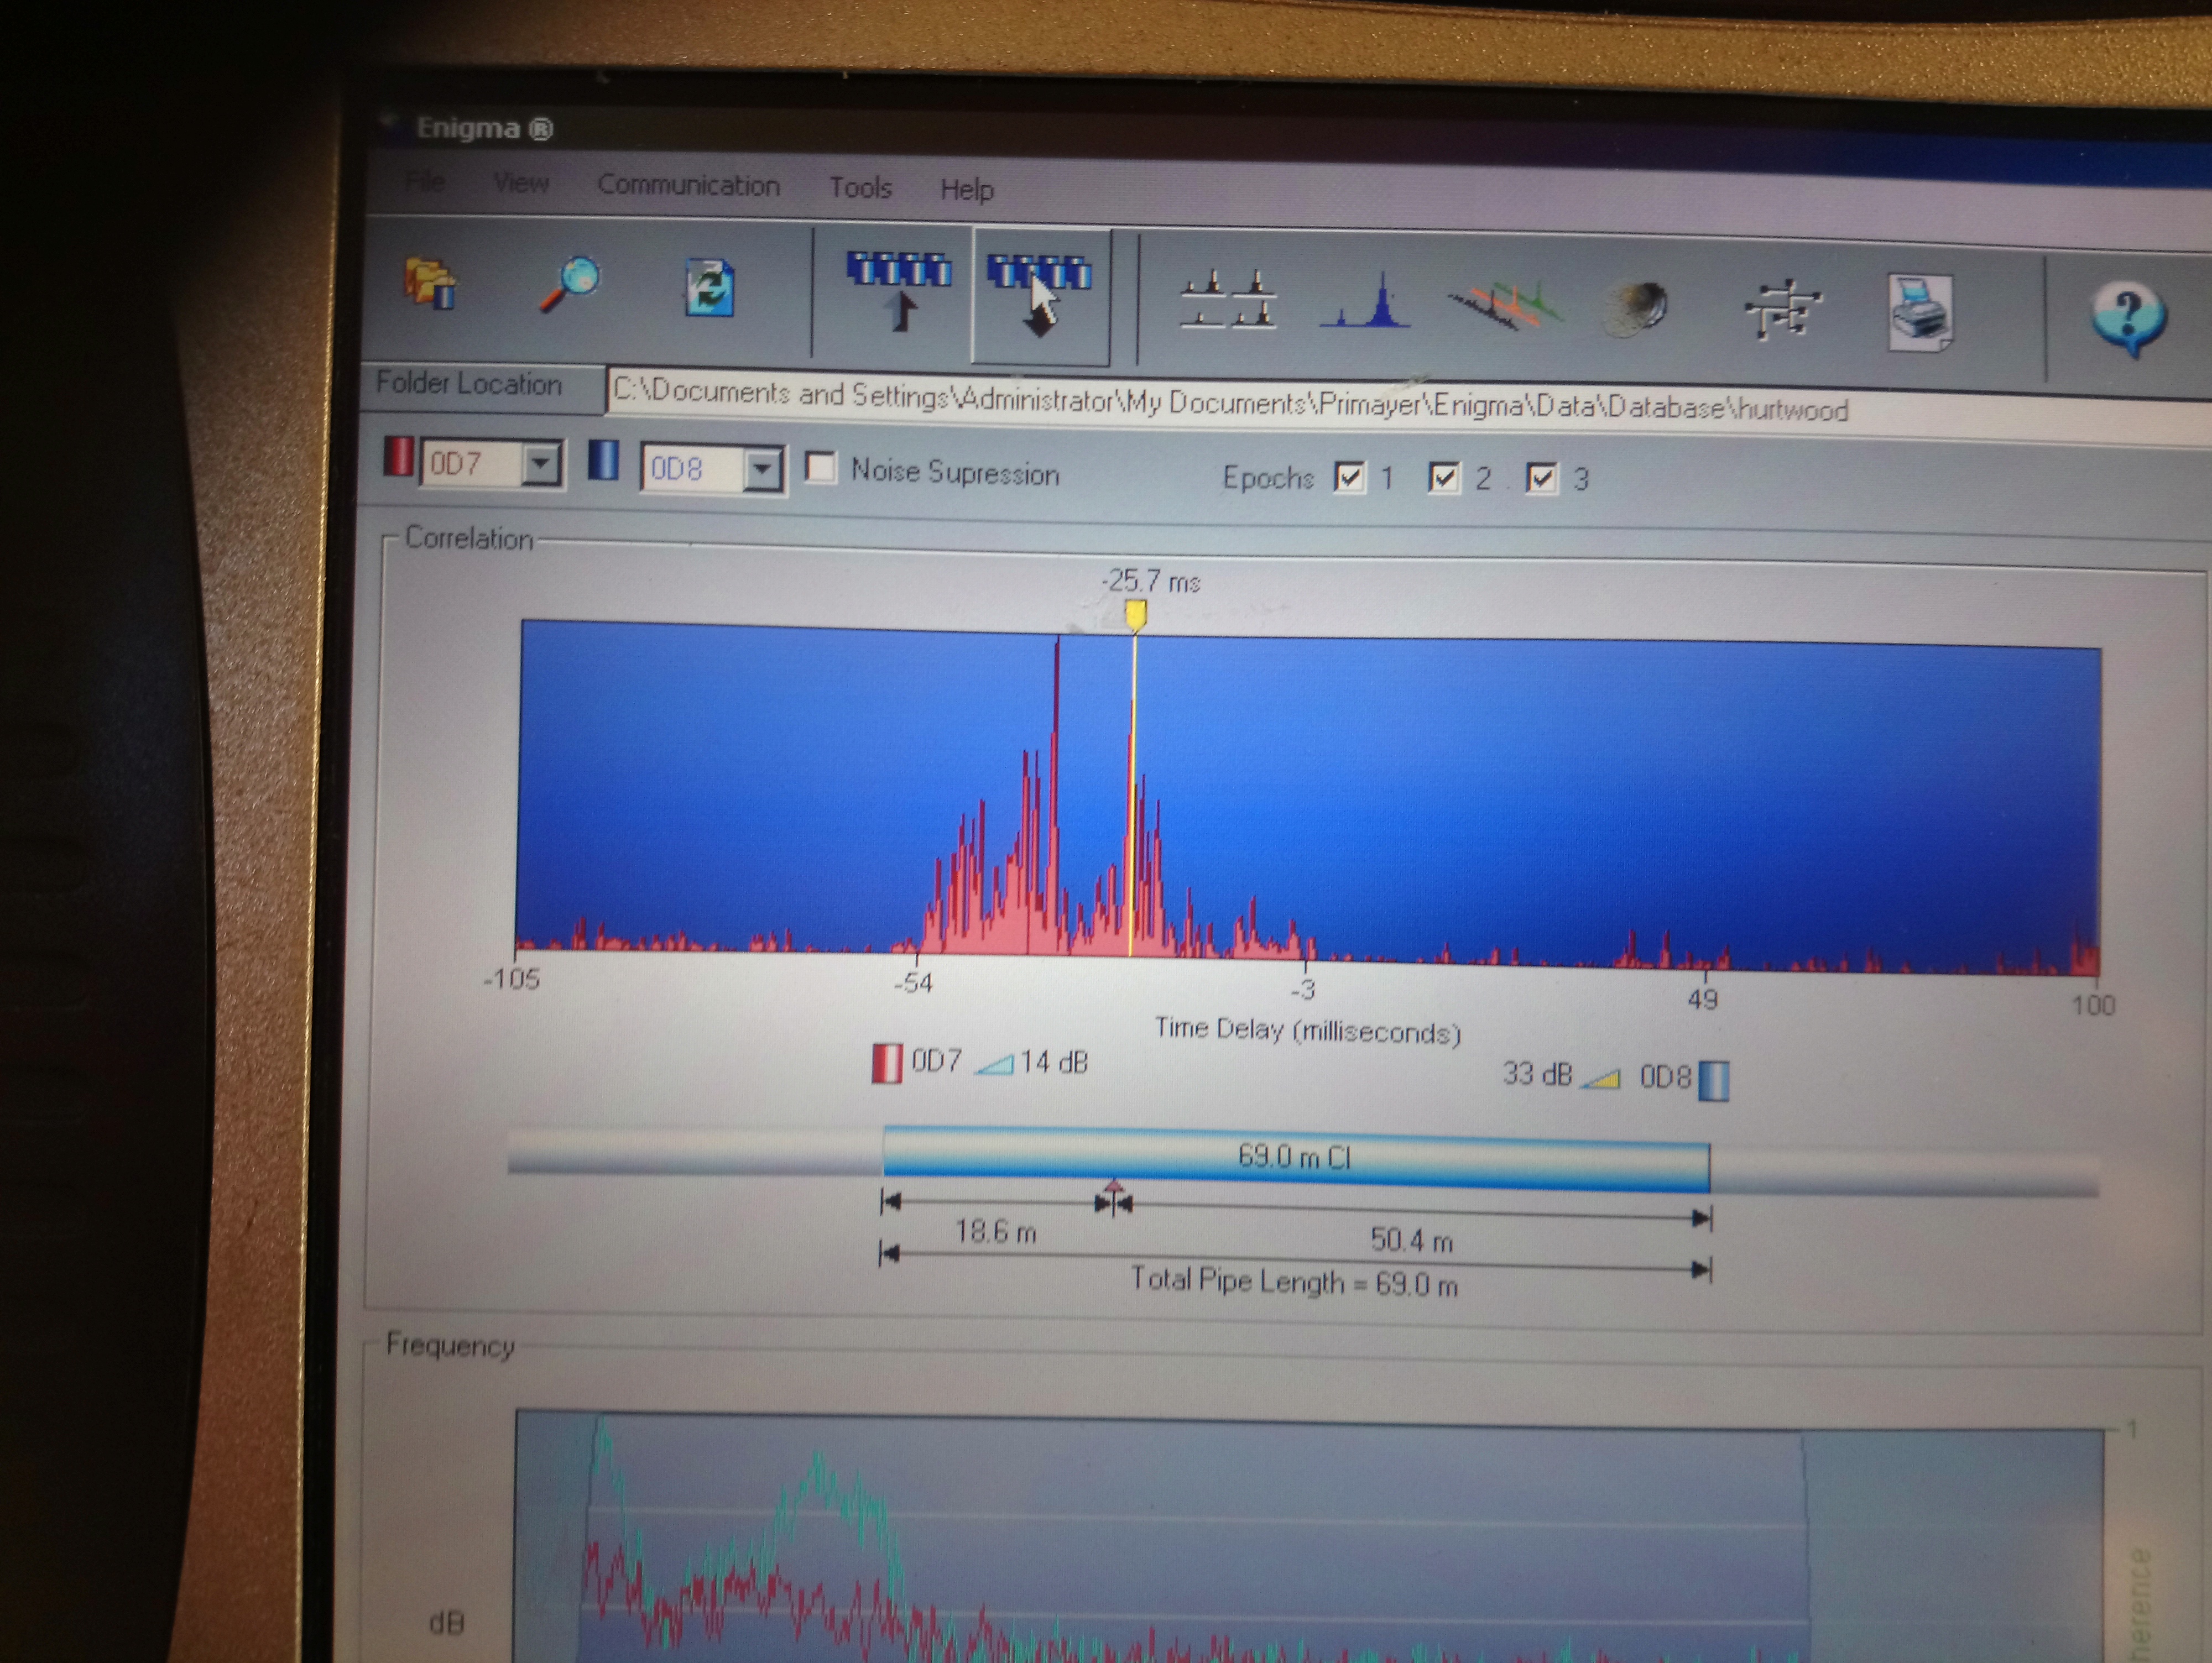Open the 3D waterfall plot icon
This screenshot has height=1663, width=2212.
(1505, 306)
